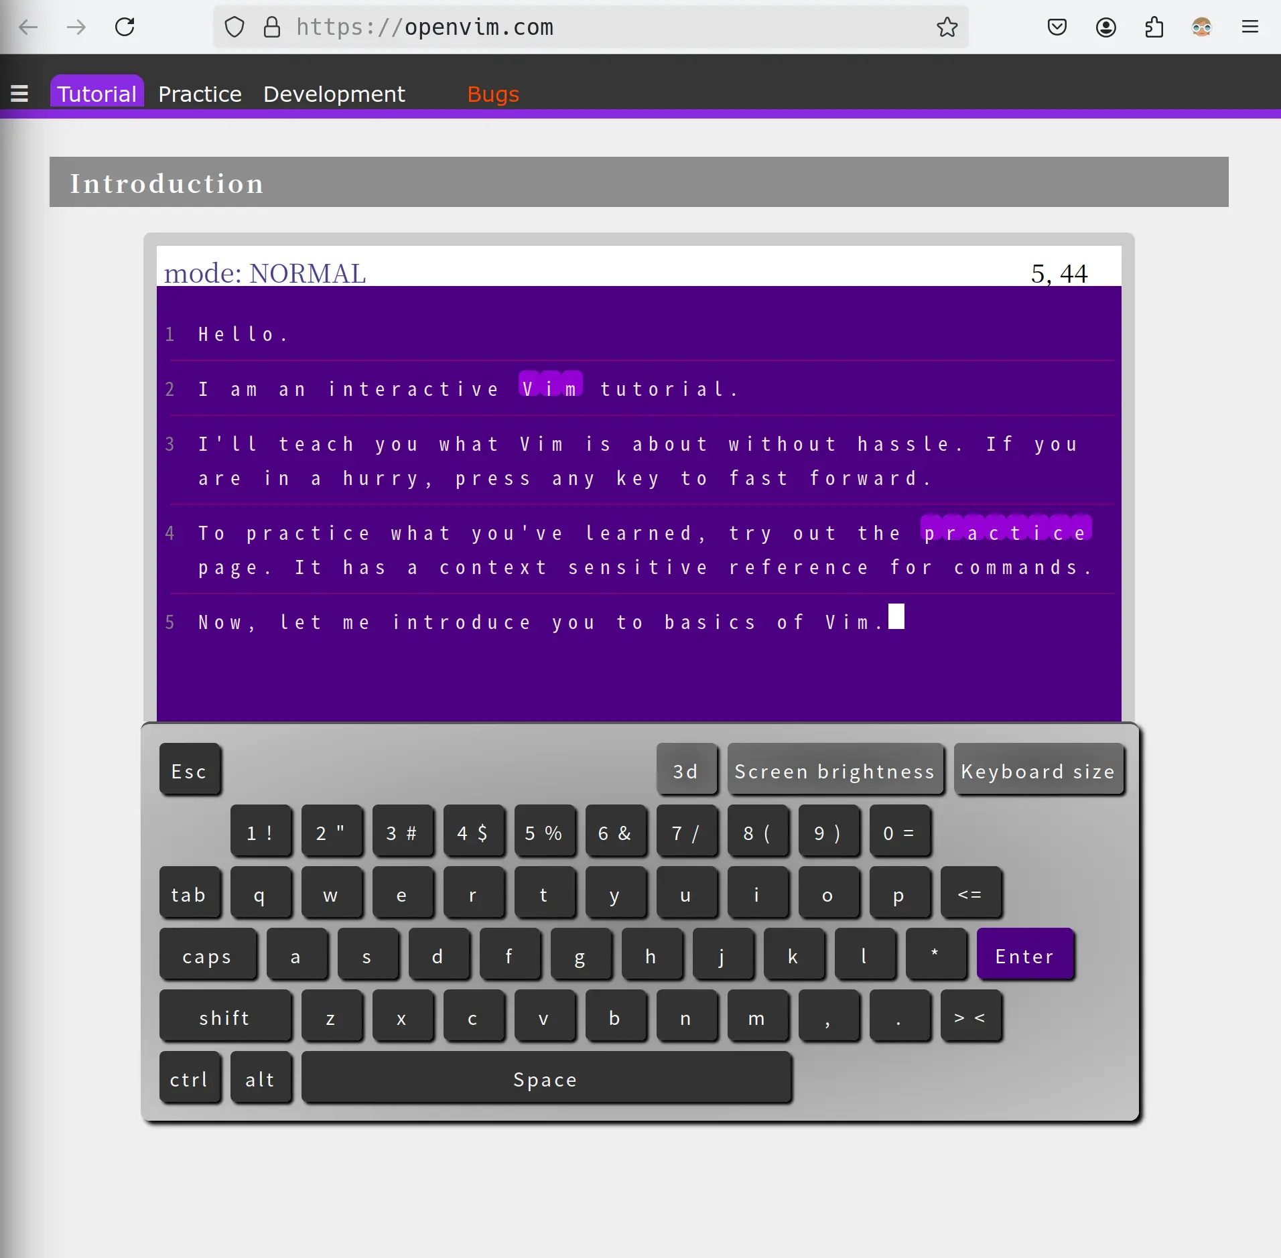Toggle the shift key on the virtual keyboard

224,1018
